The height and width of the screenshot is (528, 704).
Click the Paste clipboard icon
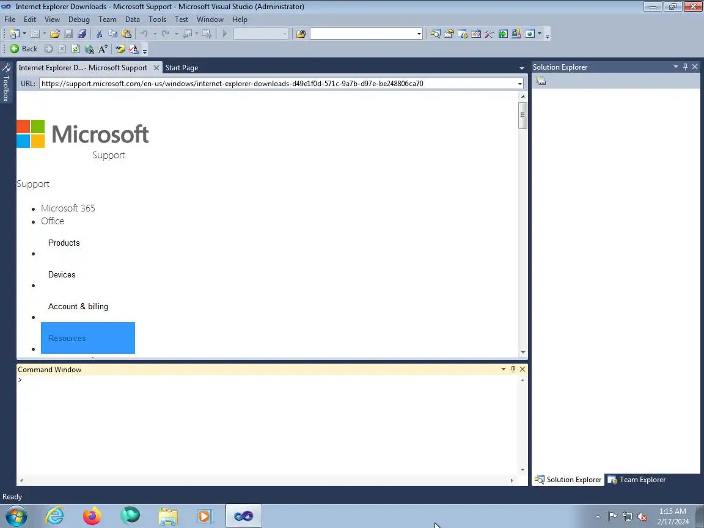[x=127, y=34]
